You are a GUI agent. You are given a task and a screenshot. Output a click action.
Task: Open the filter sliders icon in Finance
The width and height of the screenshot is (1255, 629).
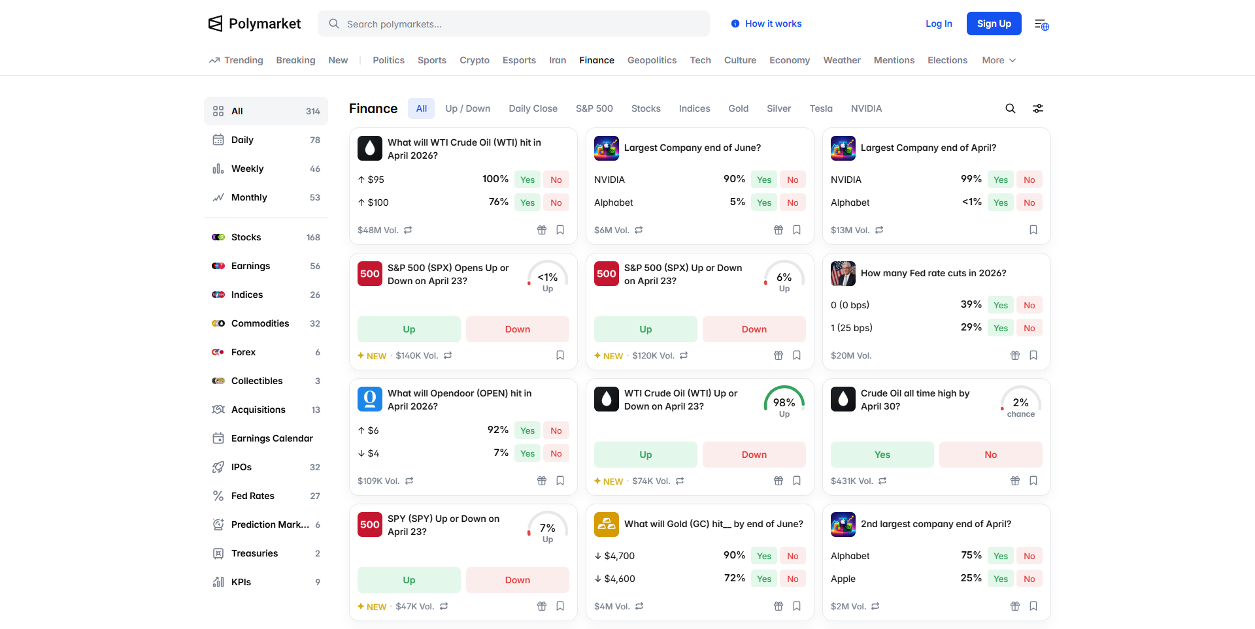point(1037,108)
